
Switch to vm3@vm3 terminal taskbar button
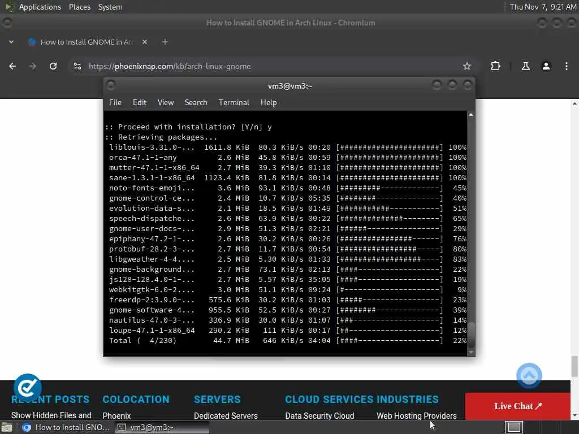(161, 427)
